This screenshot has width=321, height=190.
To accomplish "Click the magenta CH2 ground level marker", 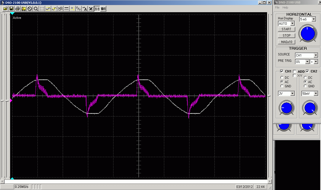I will click(11, 100).
